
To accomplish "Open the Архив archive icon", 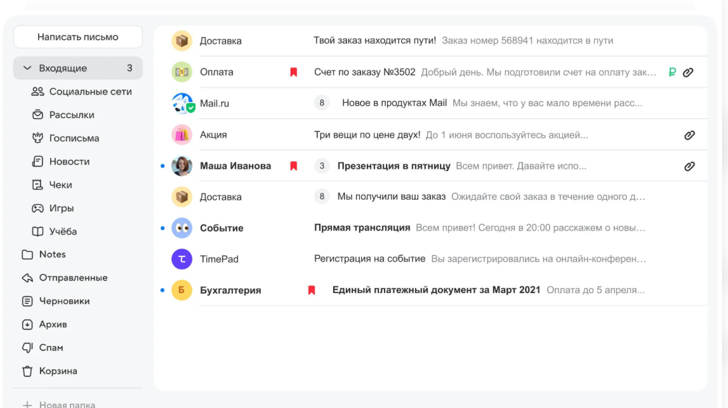I will [27, 324].
